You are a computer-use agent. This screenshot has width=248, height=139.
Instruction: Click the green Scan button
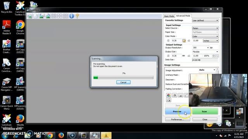(205, 112)
